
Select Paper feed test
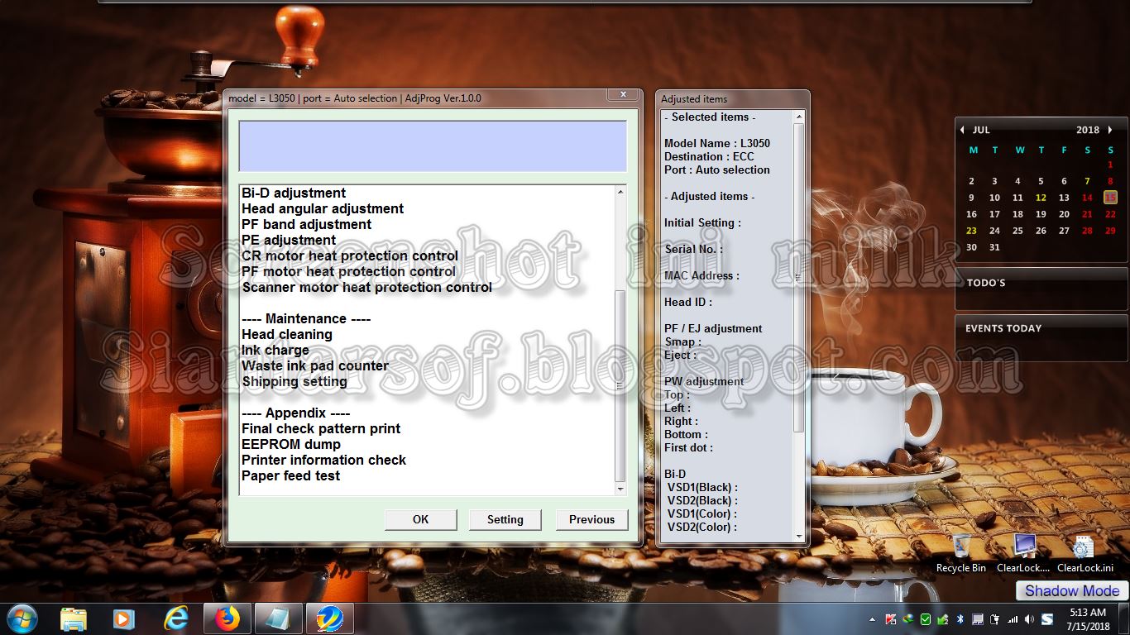click(290, 475)
